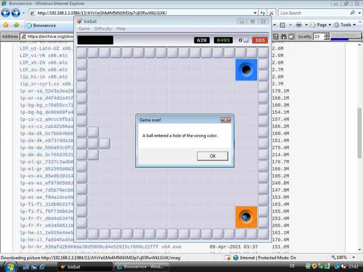Click the Live Search input box
363x272 pixels.
point(314,13)
